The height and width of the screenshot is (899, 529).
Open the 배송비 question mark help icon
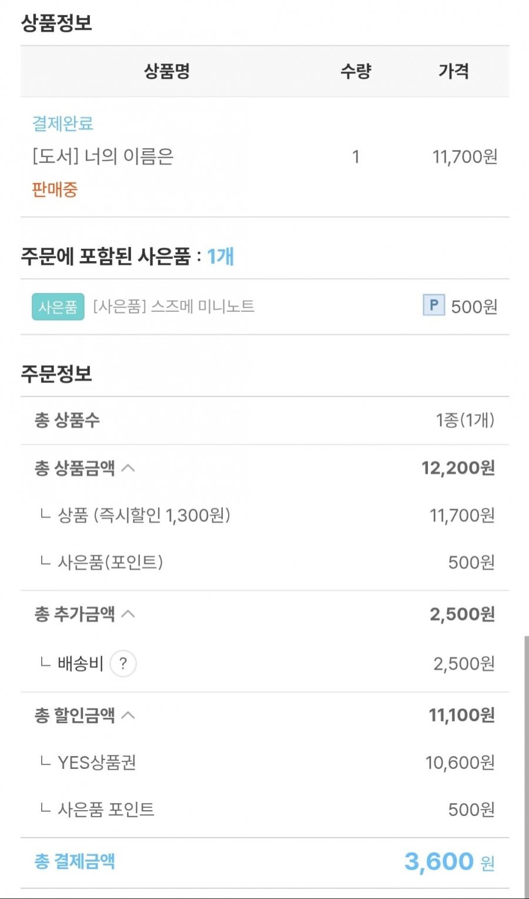[123, 664]
